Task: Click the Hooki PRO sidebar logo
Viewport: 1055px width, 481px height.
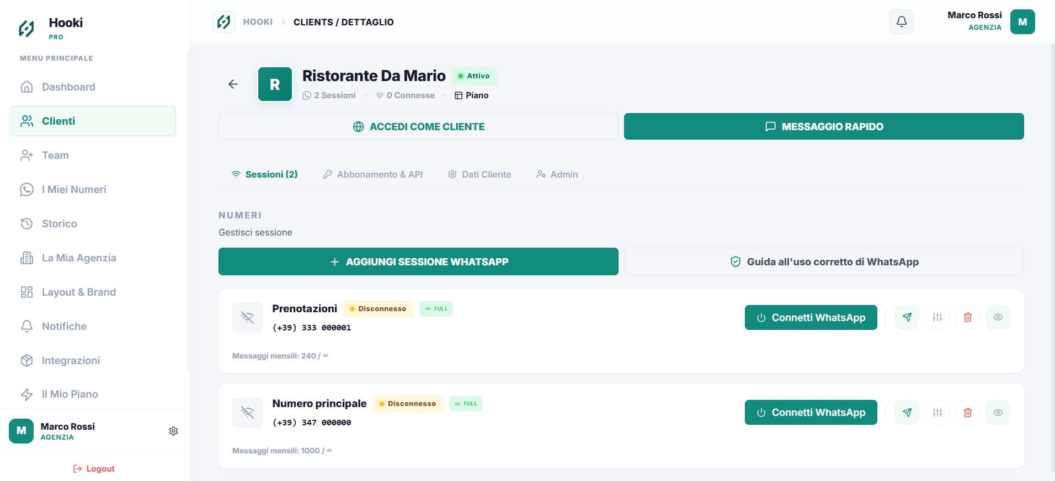Action: coord(26,29)
